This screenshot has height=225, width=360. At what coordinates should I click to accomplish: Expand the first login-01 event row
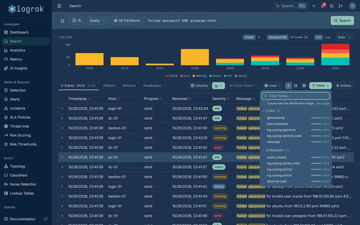point(62,108)
